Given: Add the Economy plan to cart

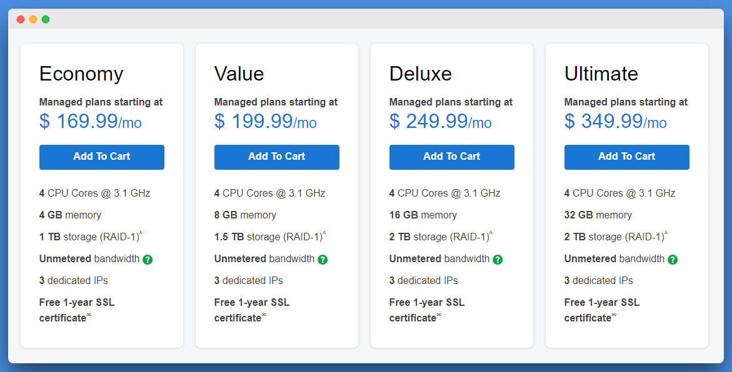Looking at the screenshot, I should pyautogui.click(x=101, y=157).
